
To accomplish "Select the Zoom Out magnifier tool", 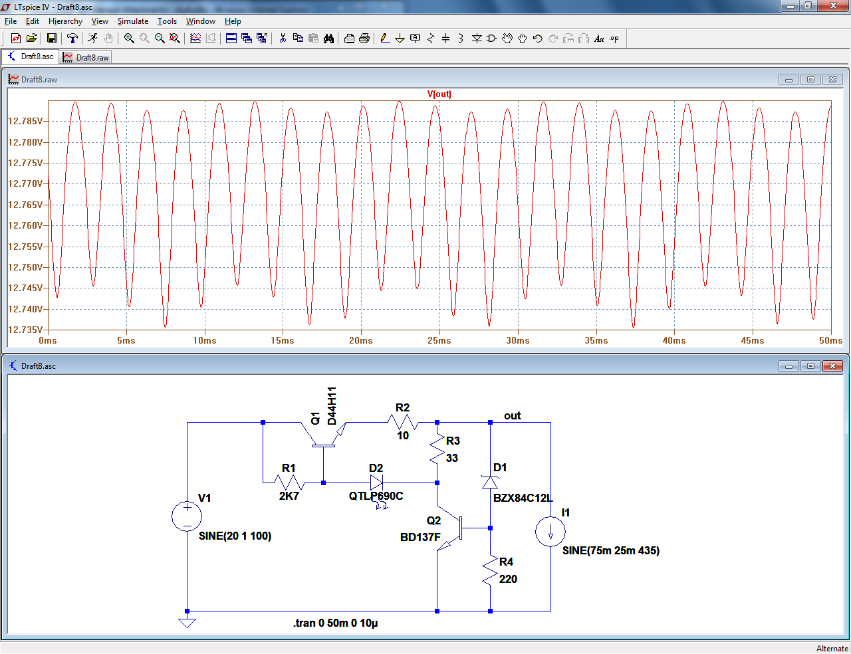I will pyautogui.click(x=160, y=39).
